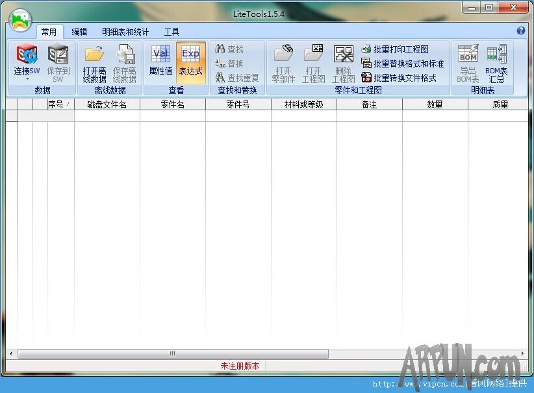
Task: Click the scroll left arrow
Action: [11, 353]
